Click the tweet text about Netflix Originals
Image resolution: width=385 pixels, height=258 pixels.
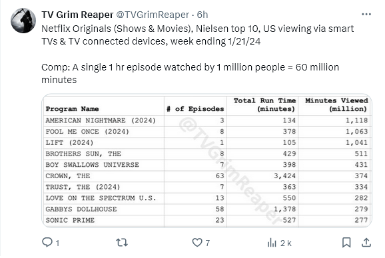click(x=197, y=35)
